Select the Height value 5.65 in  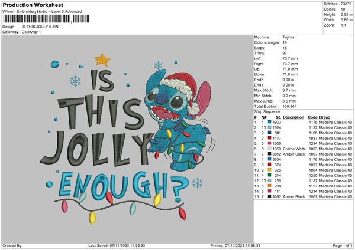pos(346,14)
